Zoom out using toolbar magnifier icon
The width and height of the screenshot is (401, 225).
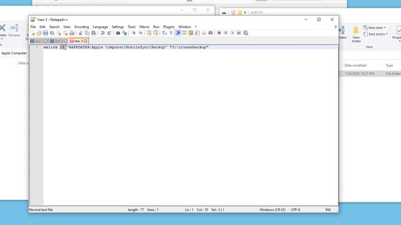(140, 33)
